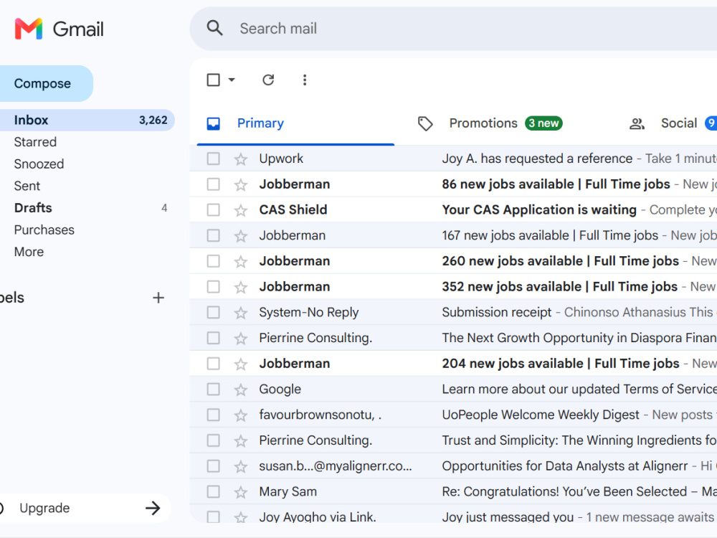Star the 167 new jobs Jobberman email
The width and height of the screenshot is (717, 538).
click(240, 236)
